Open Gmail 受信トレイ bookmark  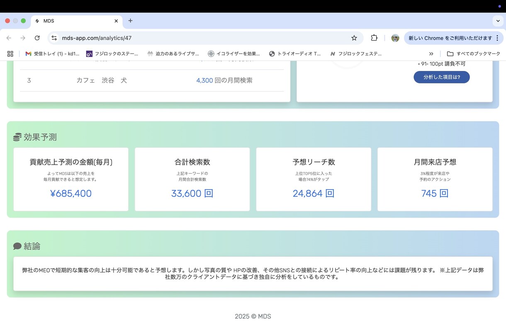tap(52, 54)
